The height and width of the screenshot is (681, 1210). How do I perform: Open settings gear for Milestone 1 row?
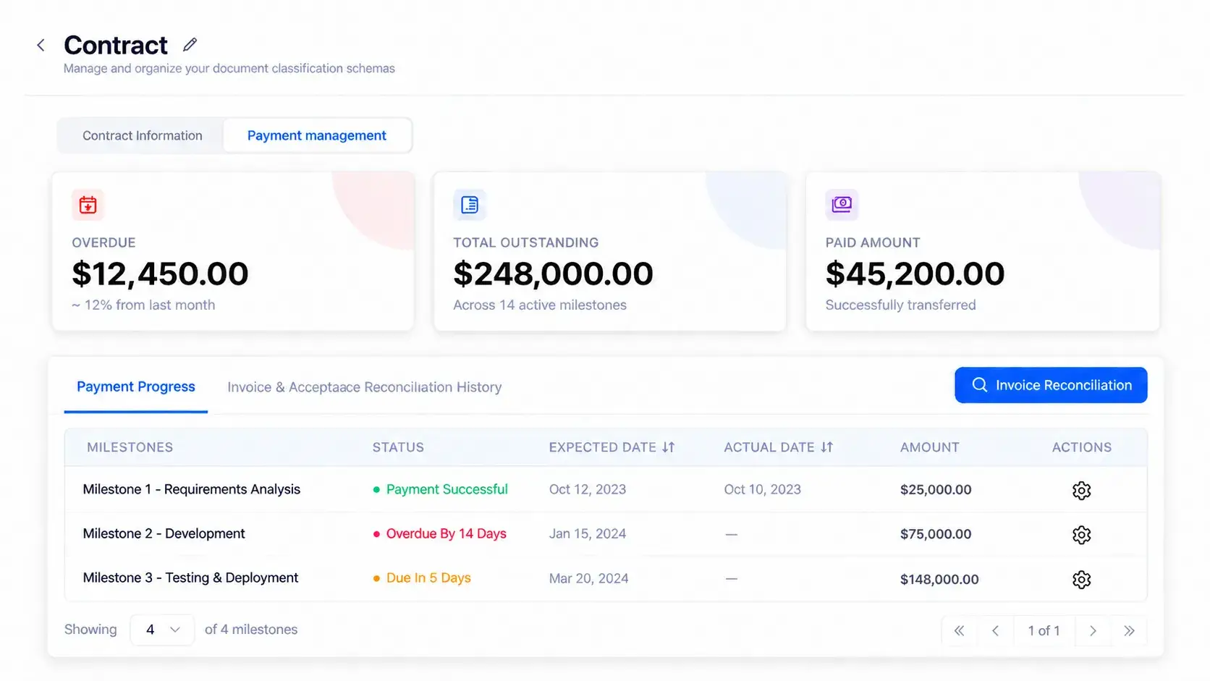point(1081,490)
